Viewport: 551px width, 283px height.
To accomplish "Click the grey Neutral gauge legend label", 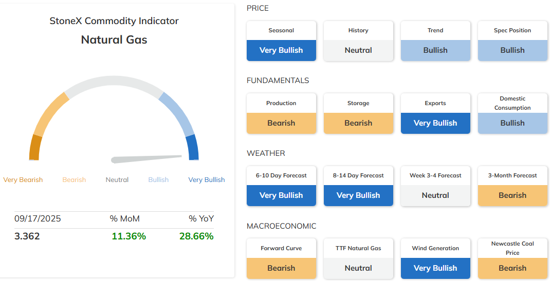I will pos(117,179).
